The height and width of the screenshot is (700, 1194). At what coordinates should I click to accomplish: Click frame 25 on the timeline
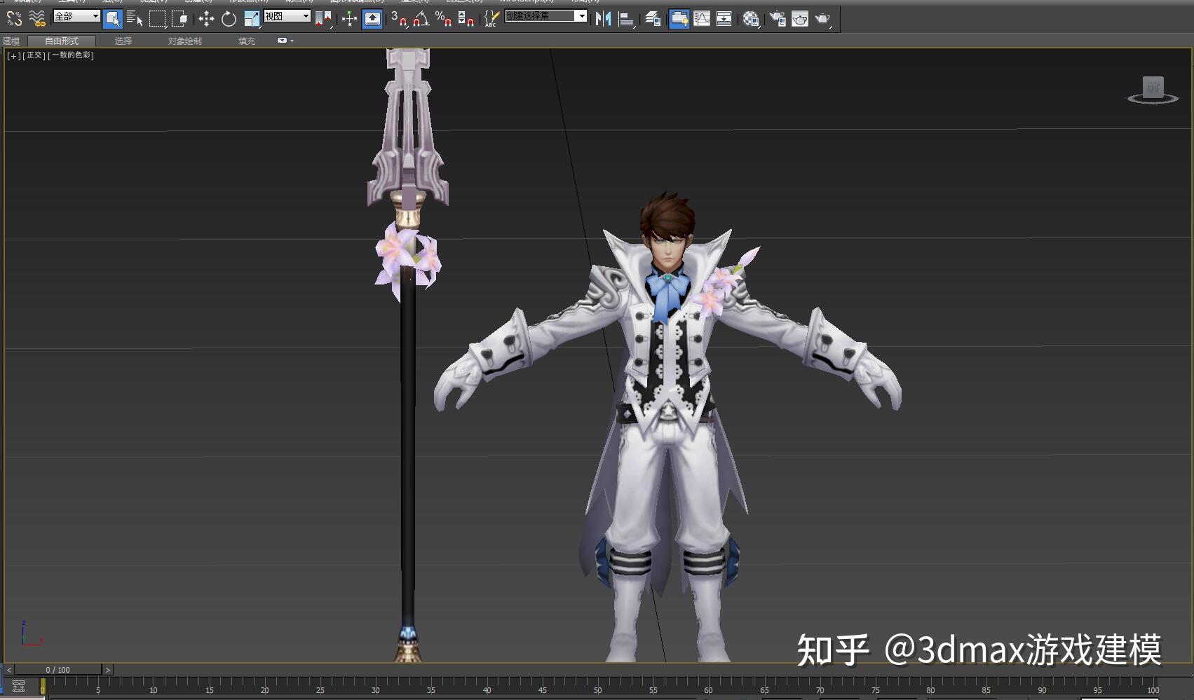pyautogui.click(x=320, y=690)
